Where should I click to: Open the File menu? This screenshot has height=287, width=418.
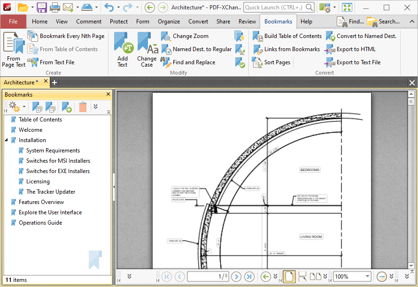coord(13,22)
